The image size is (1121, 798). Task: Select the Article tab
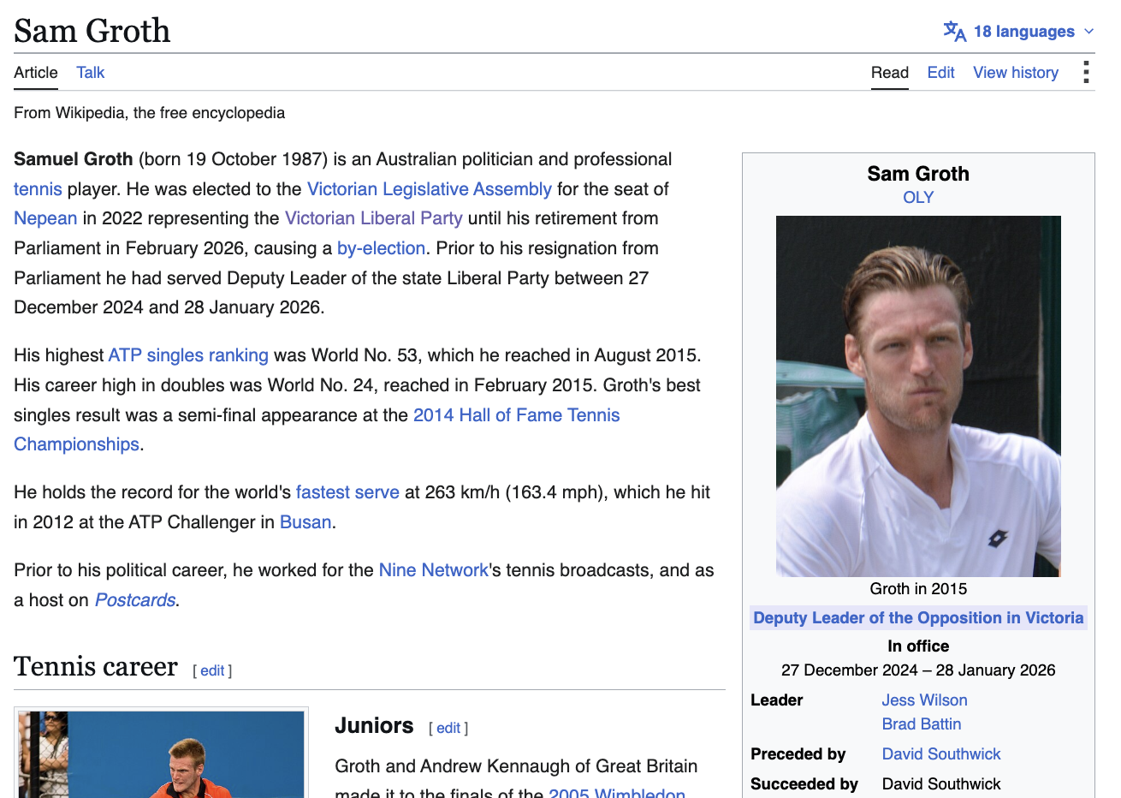click(x=36, y=73)
